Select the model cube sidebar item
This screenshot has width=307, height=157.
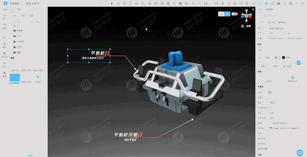4,45
